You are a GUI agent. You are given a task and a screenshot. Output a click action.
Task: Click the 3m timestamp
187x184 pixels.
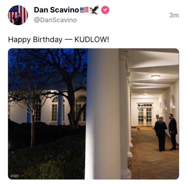(174, 15)
